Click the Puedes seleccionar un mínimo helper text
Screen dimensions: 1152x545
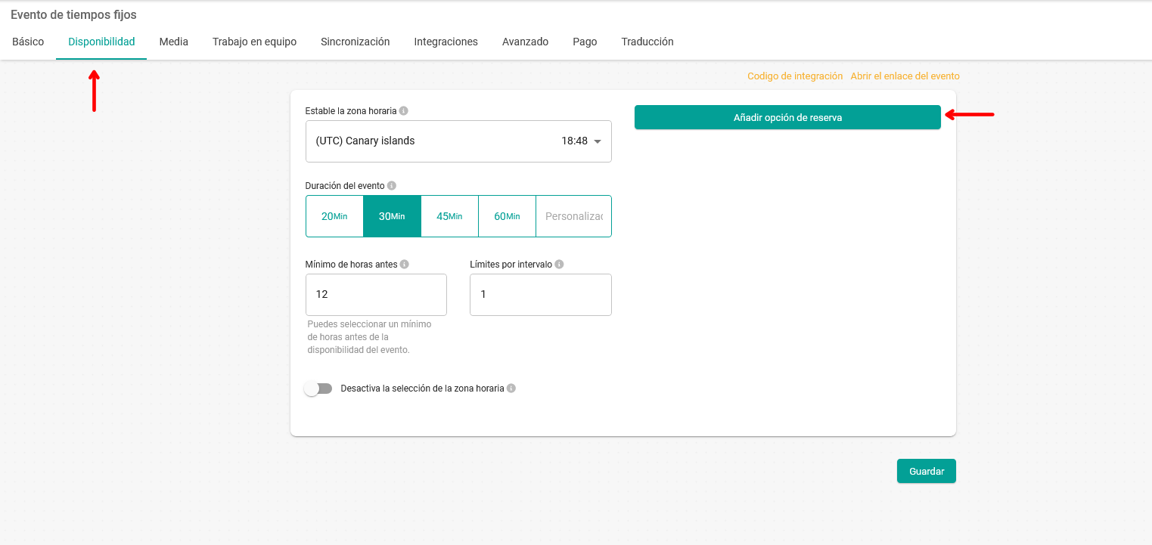pyautogui.click(x=369, y=337)
